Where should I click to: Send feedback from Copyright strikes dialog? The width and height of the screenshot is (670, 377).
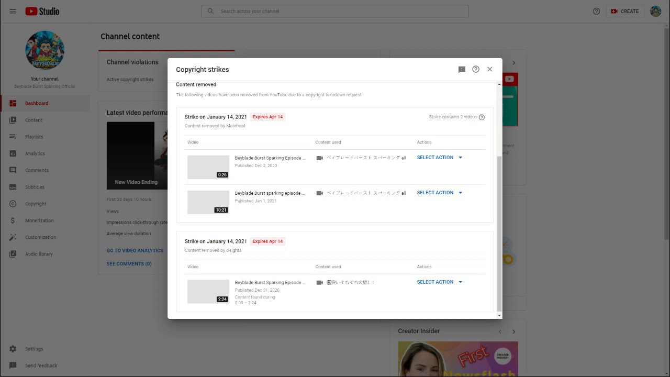click(462, 69)
